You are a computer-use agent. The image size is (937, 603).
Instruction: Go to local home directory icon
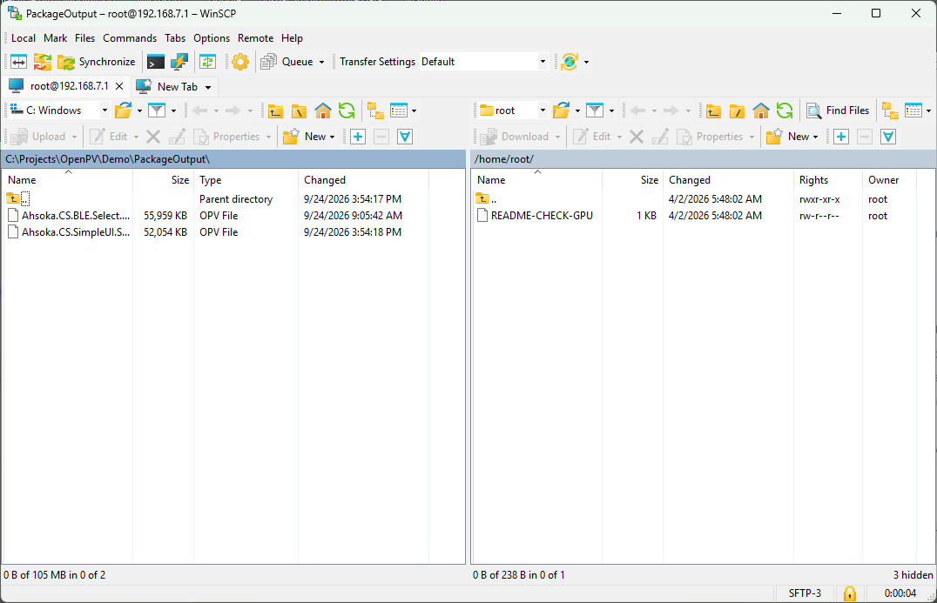click(x=323, y=111)
